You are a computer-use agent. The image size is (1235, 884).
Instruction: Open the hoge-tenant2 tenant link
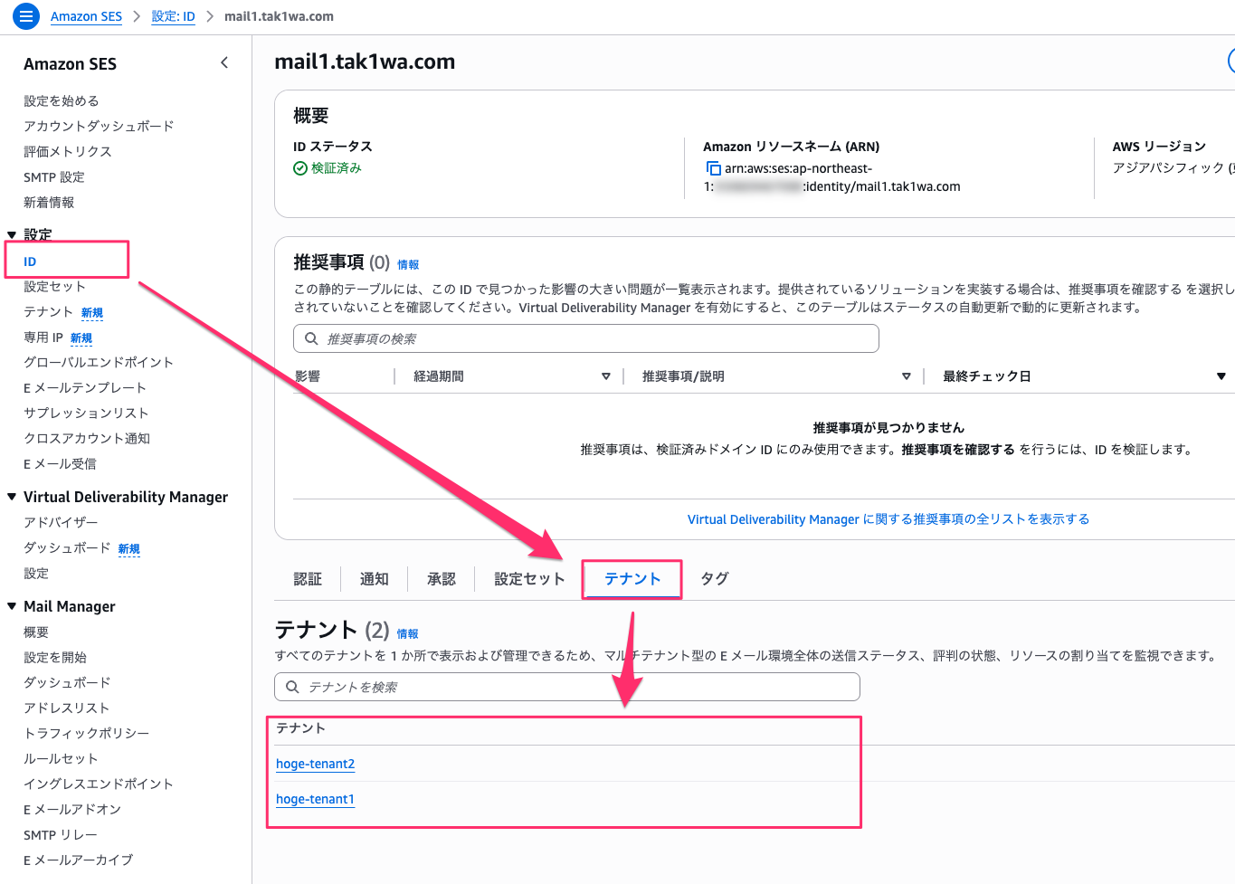click(315, 764)
